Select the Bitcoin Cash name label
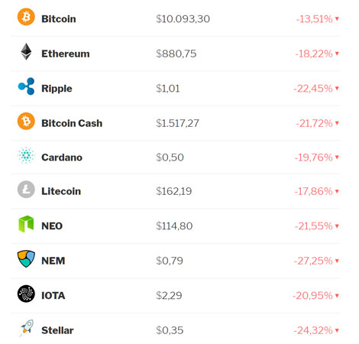 coord(72,123)
